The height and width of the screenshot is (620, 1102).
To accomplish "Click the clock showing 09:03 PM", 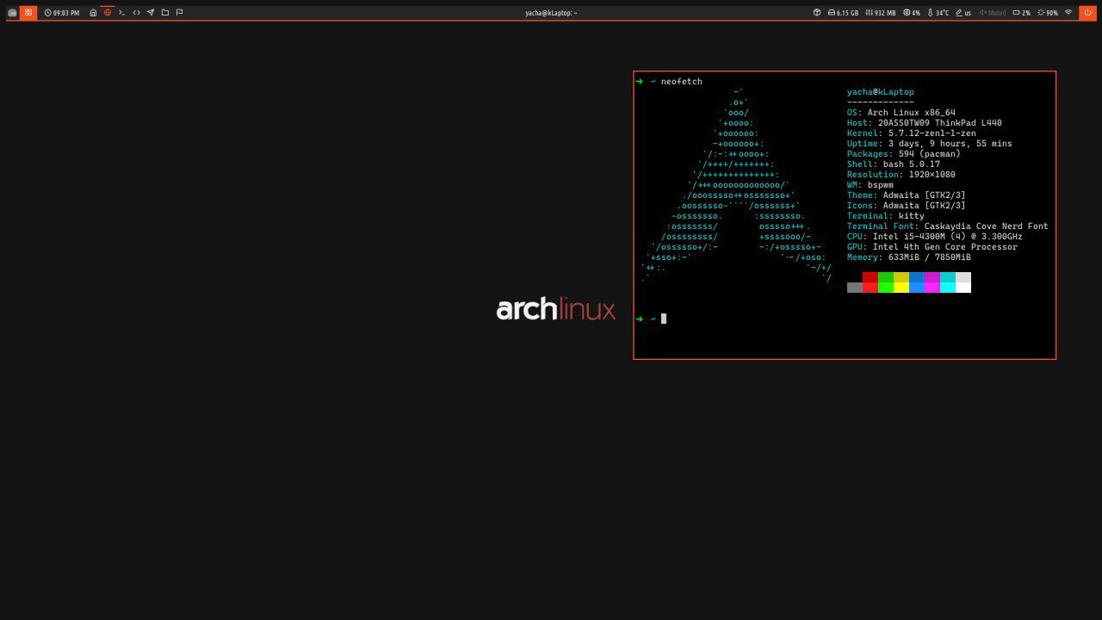I will 61,13.
